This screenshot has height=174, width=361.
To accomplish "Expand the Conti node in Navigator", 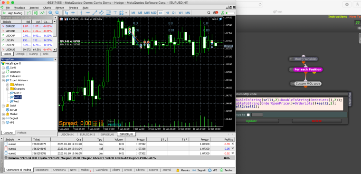I will point(3,68).
